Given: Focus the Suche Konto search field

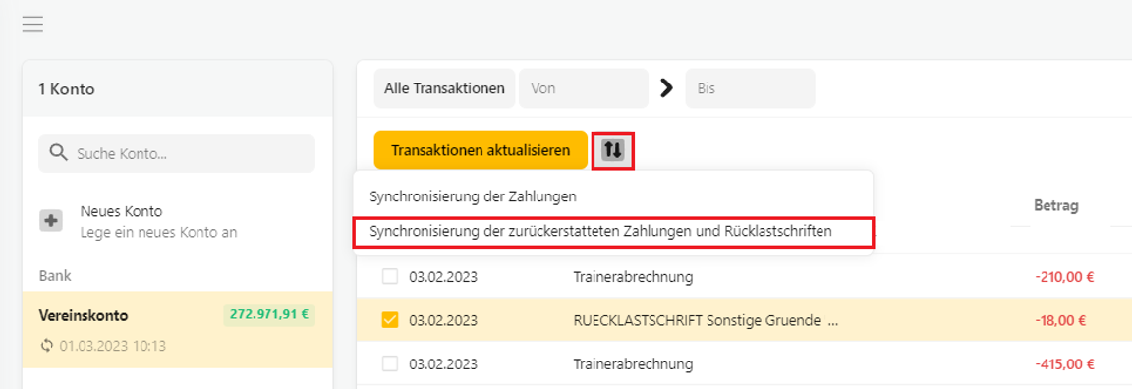Looking at the screenshot, I should (177, 153).
